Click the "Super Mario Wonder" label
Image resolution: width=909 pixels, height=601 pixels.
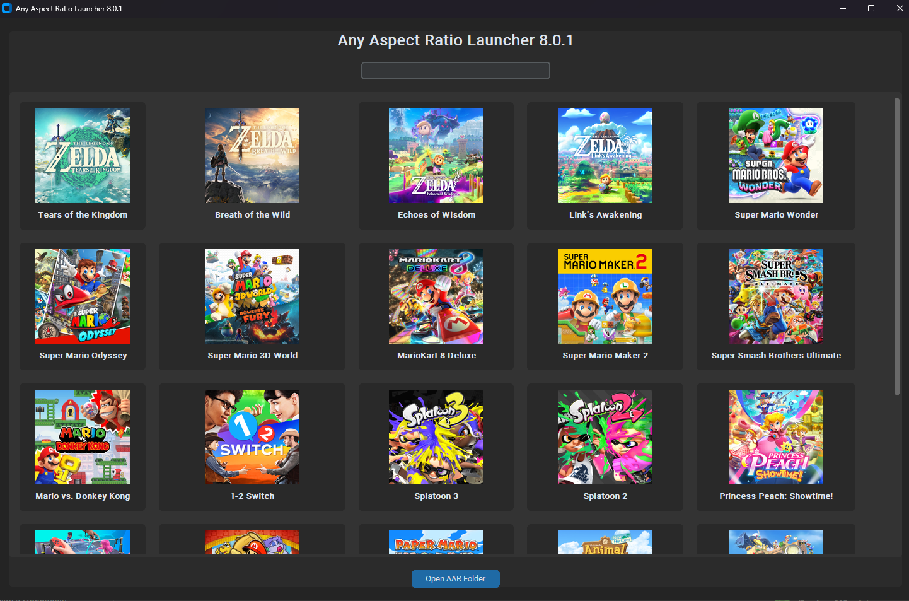click(x=776, y=215)
